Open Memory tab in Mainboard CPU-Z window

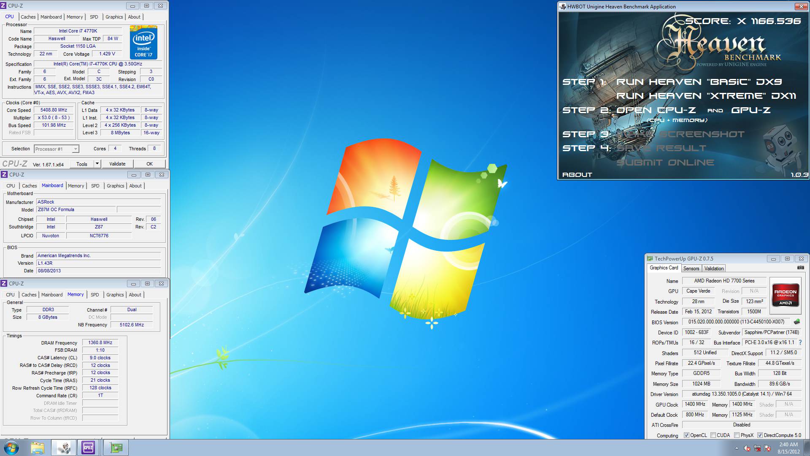click(x=76, y=186)
